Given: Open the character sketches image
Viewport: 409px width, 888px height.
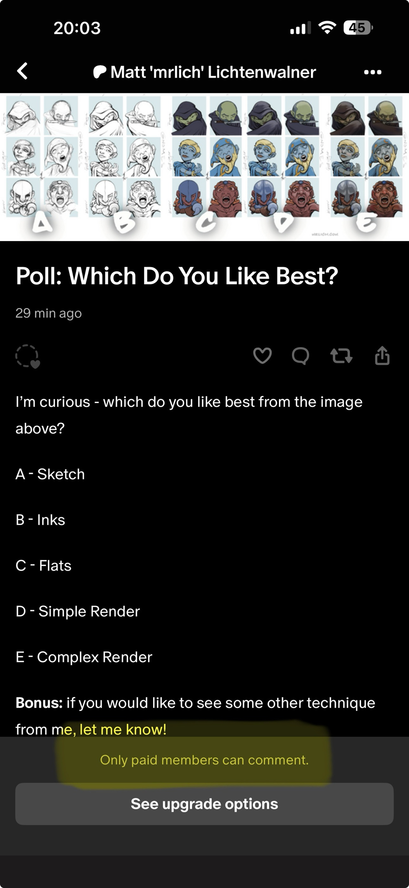Looking at the screenshot, I should coord(204,166).
